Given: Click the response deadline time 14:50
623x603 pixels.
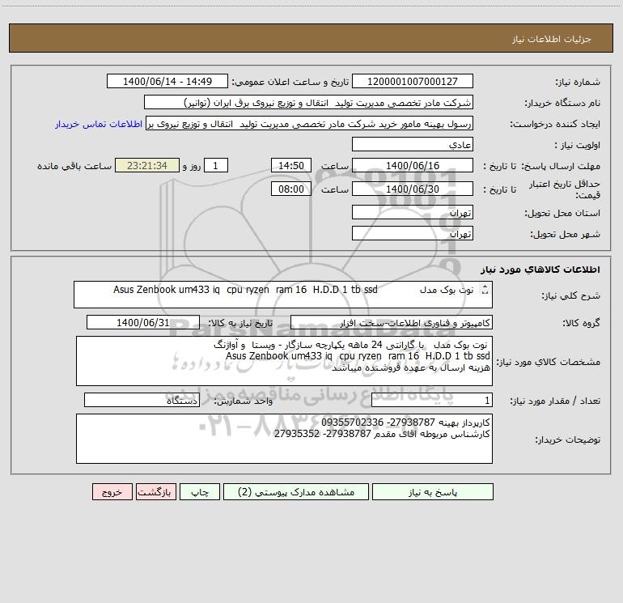Looking at the screenshot, I should [x=290, y=165].
